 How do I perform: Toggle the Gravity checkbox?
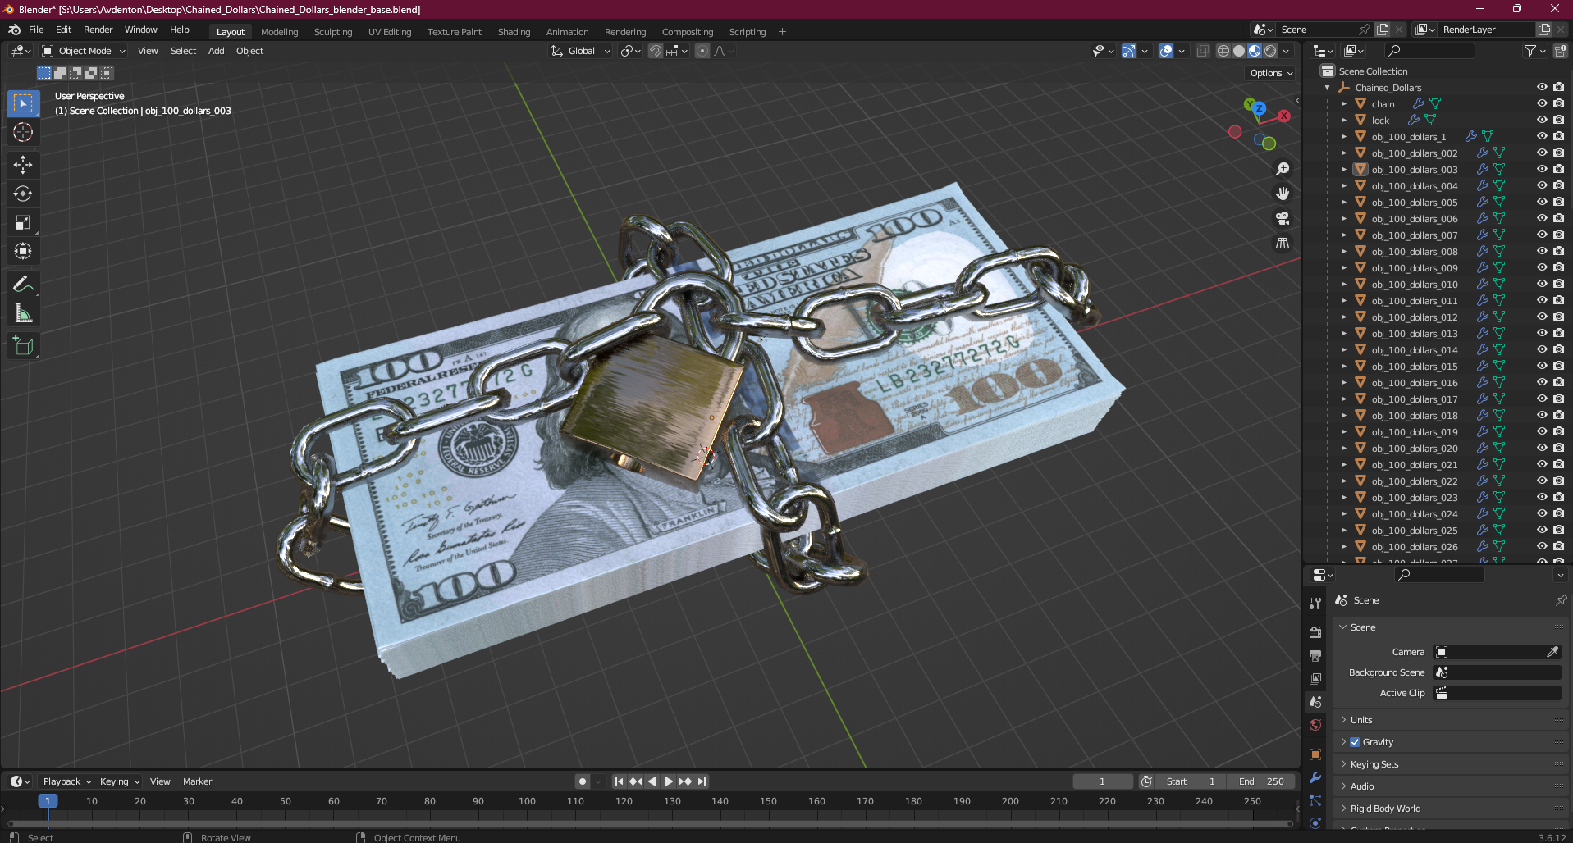point(1355,742)
